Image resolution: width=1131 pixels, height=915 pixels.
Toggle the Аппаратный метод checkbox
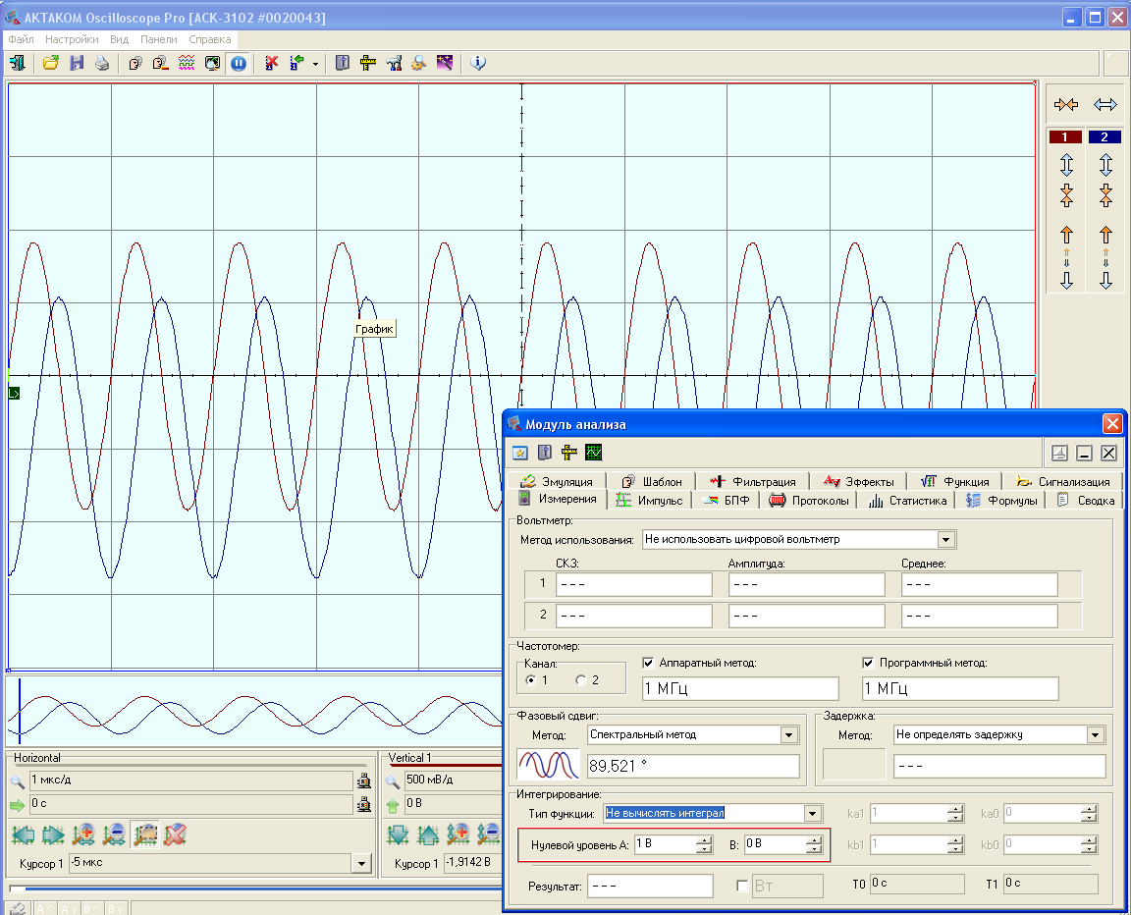pyautogui.click(x=648, y=663)
